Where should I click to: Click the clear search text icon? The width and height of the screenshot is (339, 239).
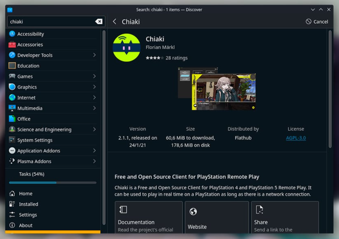[x=98, y=22]
